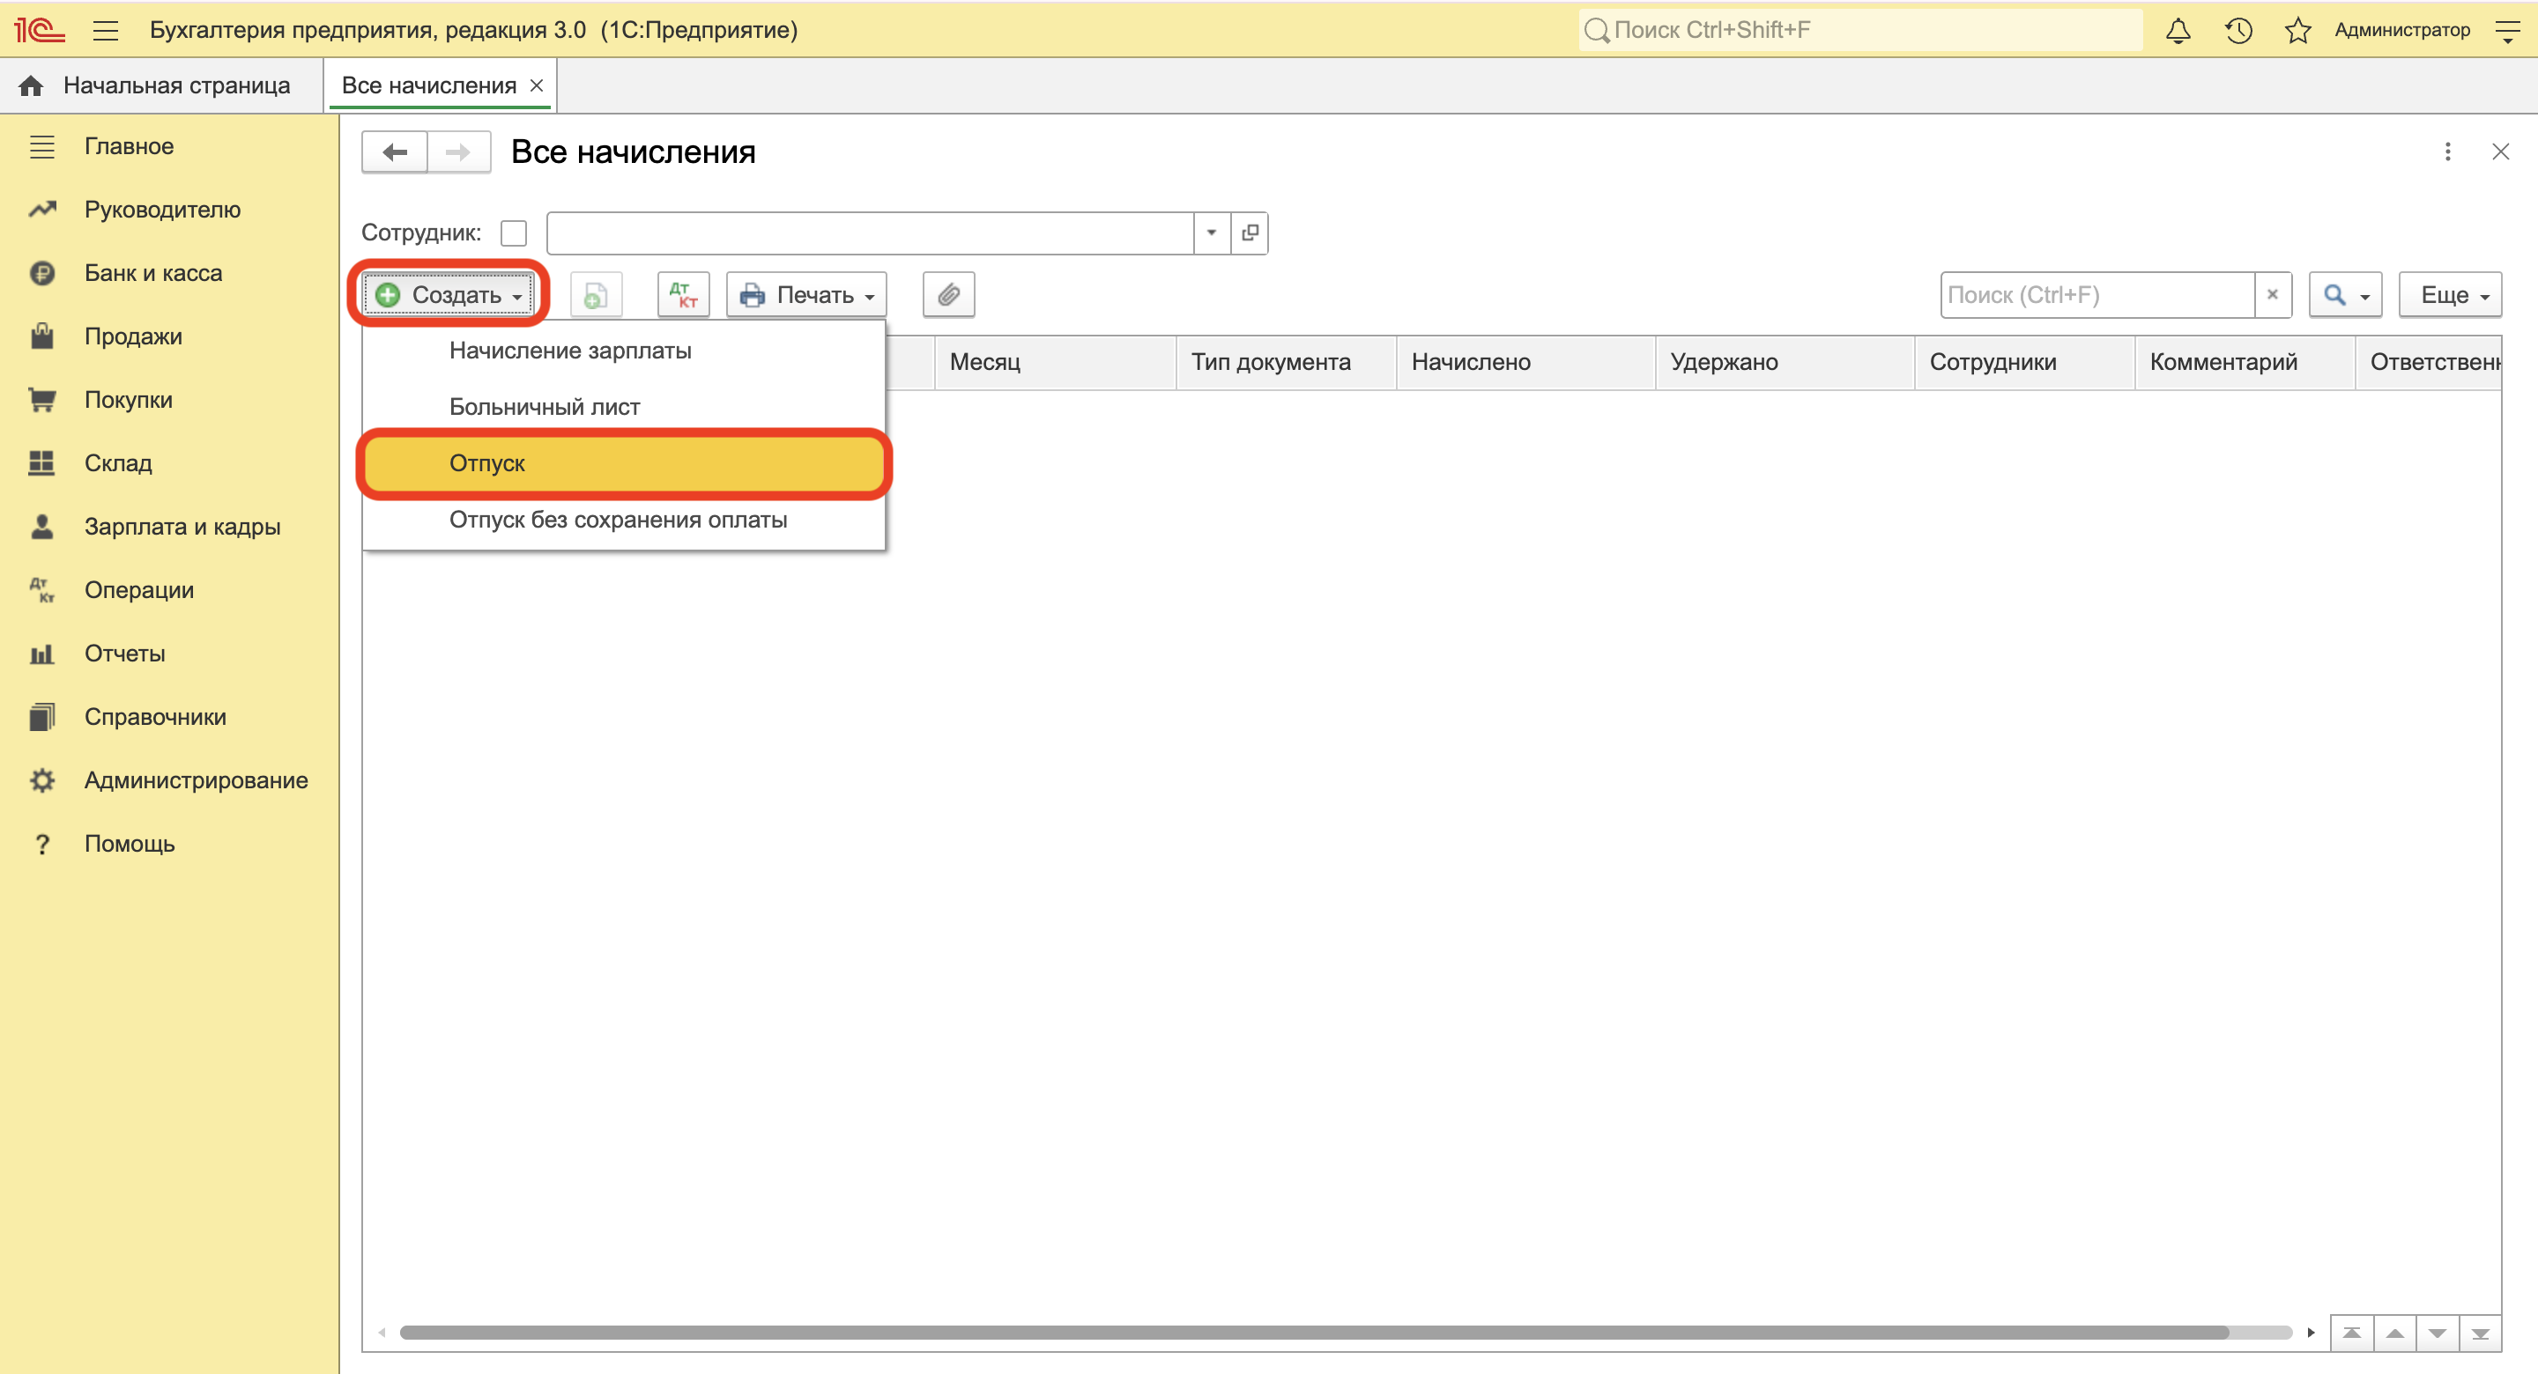
Task: Click the Администратор user name
Action: (2402, 31)
